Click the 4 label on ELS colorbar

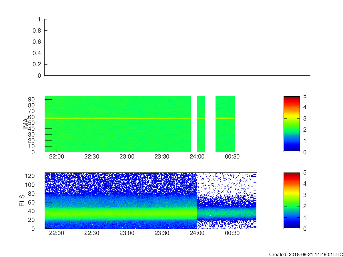point(305,184)
